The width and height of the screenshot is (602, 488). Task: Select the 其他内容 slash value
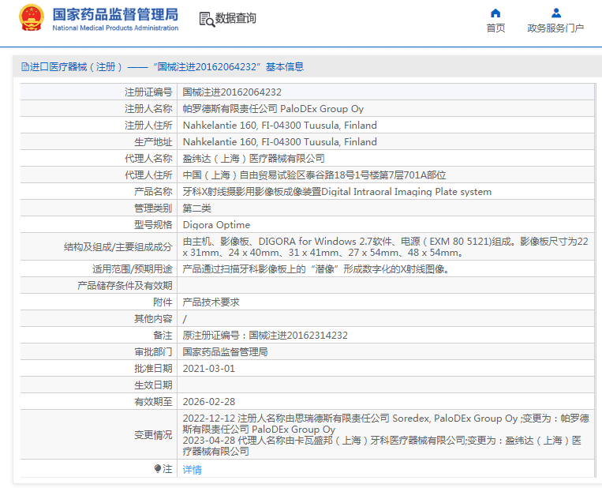(185, 319)
